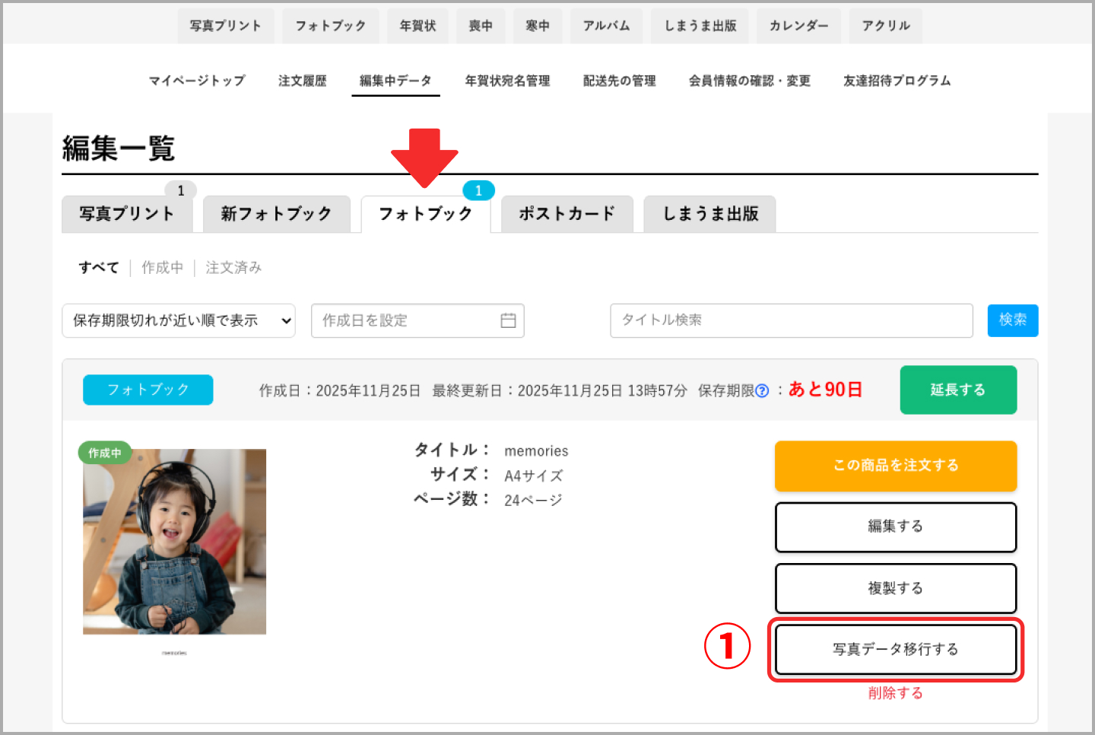The width and height of the screenshot is (1095, 735).
Task: Switch to the ポストカード tab
Action: pyautogui.click(x=567, y=214)
